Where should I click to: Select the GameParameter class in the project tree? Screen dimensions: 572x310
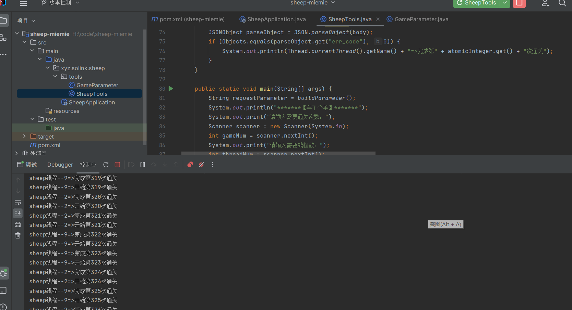[x=97, y=85]
